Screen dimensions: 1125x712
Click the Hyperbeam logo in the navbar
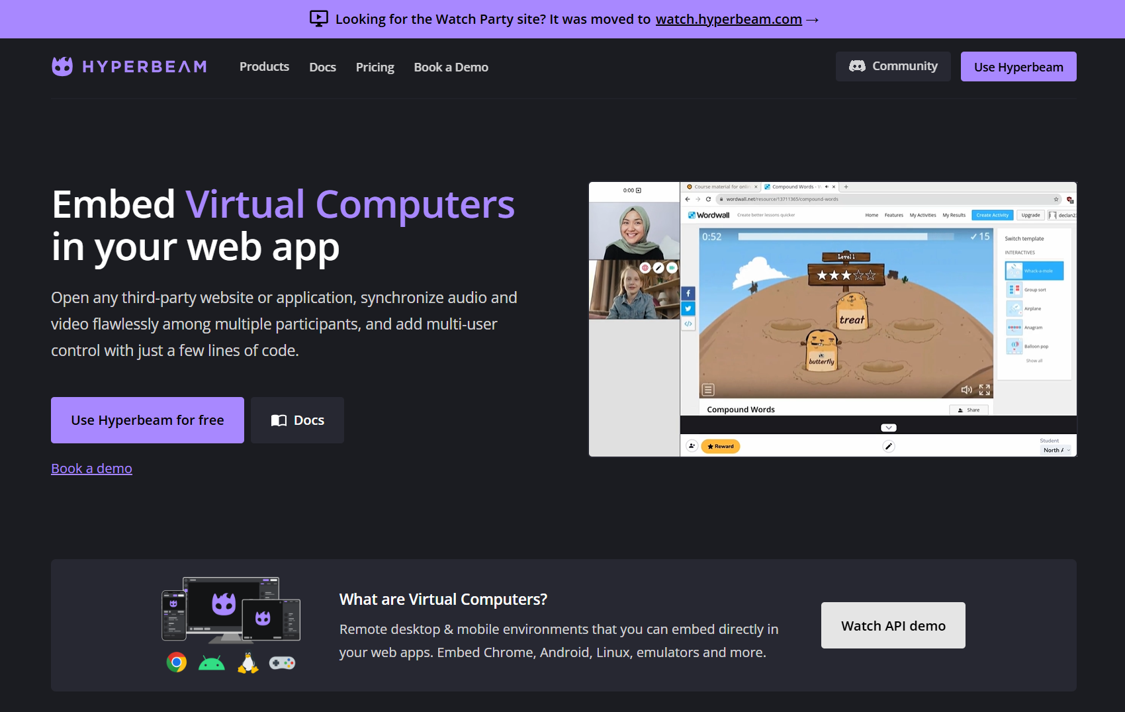tap(129, 66)
